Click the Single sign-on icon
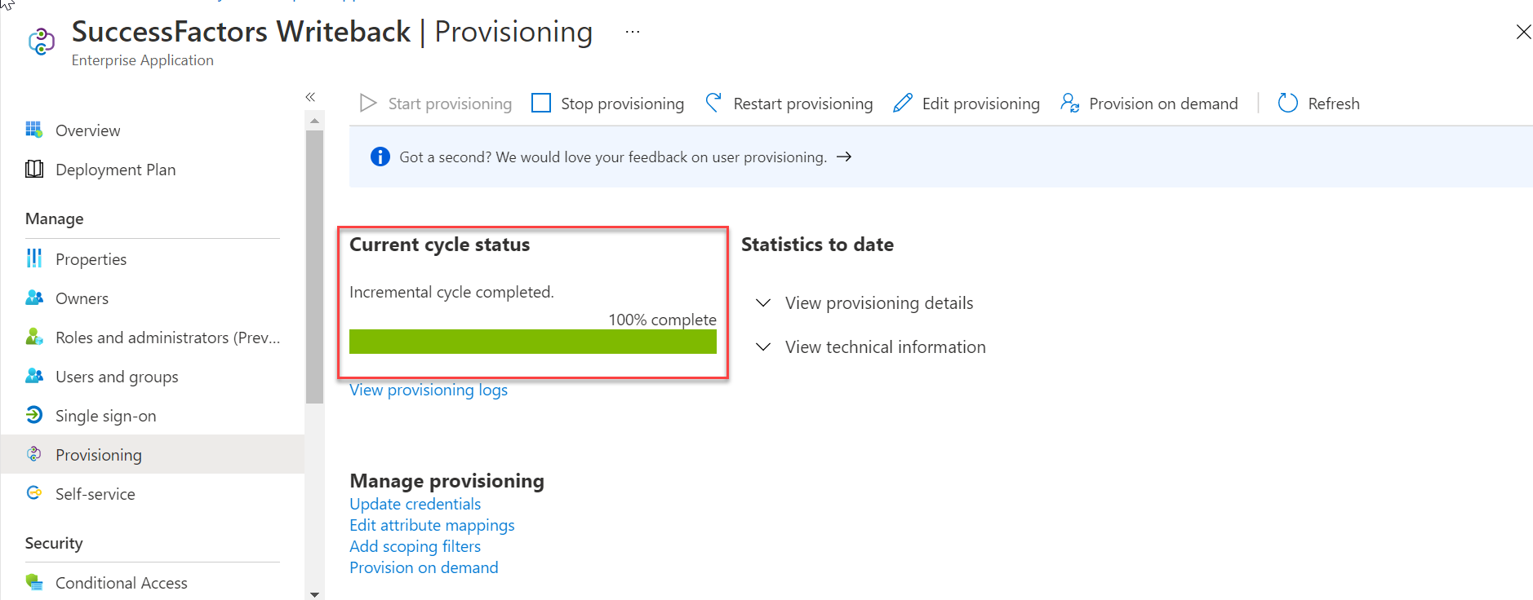Viewport: 1533px width, 600px height. coord(33,415)
